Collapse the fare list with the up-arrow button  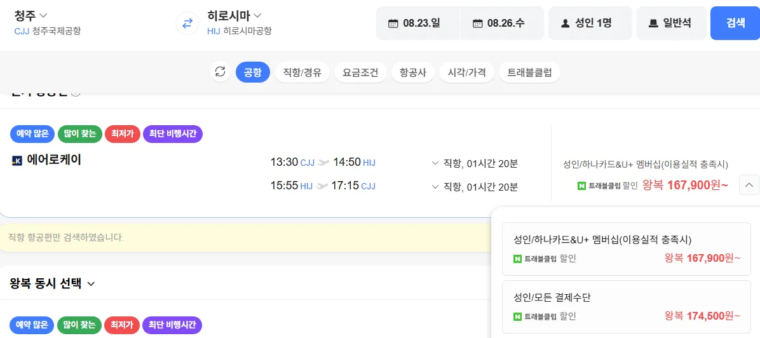coord(749,185)
